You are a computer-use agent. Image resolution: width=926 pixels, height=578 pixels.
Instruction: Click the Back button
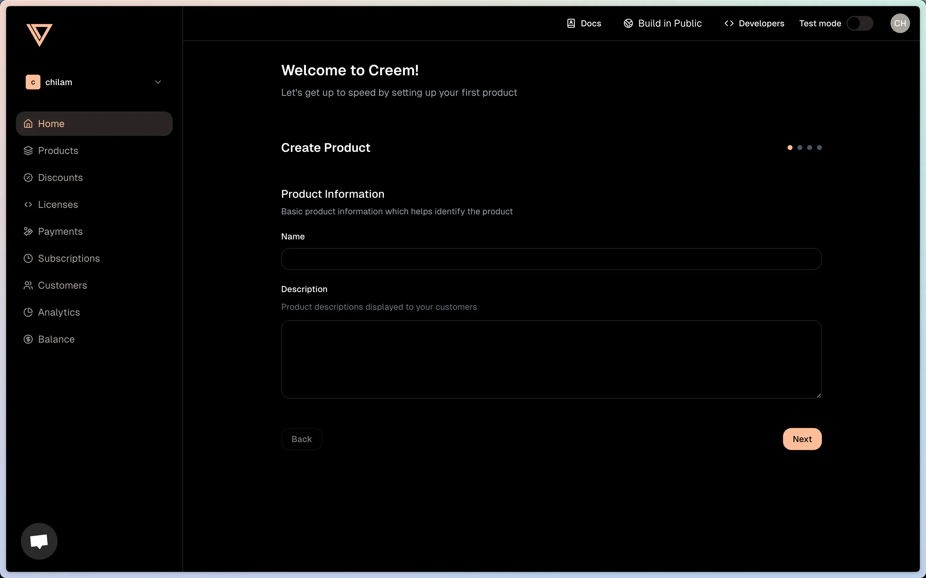[302, 439]
